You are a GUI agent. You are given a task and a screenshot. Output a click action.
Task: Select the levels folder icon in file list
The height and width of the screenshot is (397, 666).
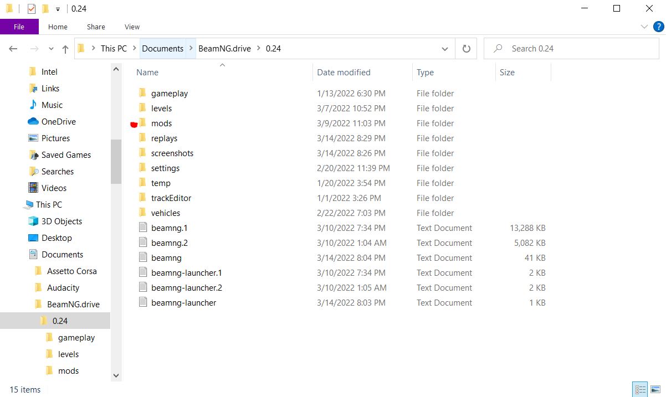(142, 108)
